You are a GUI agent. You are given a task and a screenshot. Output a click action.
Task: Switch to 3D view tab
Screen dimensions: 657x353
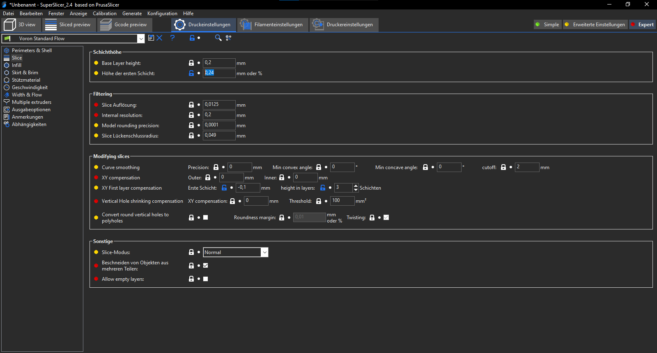click(20, 25)
